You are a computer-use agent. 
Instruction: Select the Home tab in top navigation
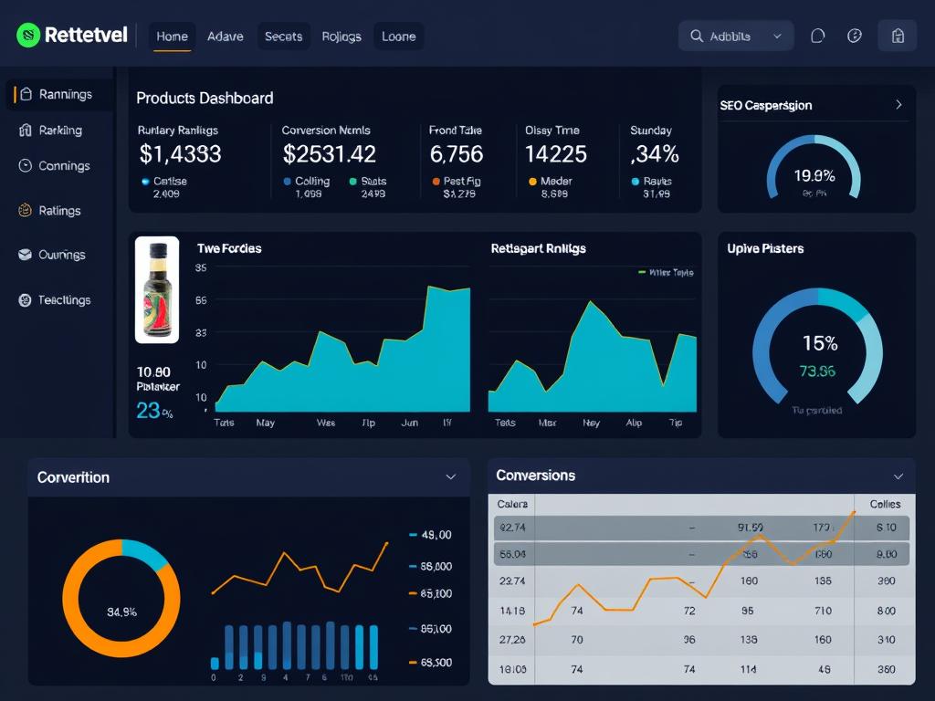172,37
